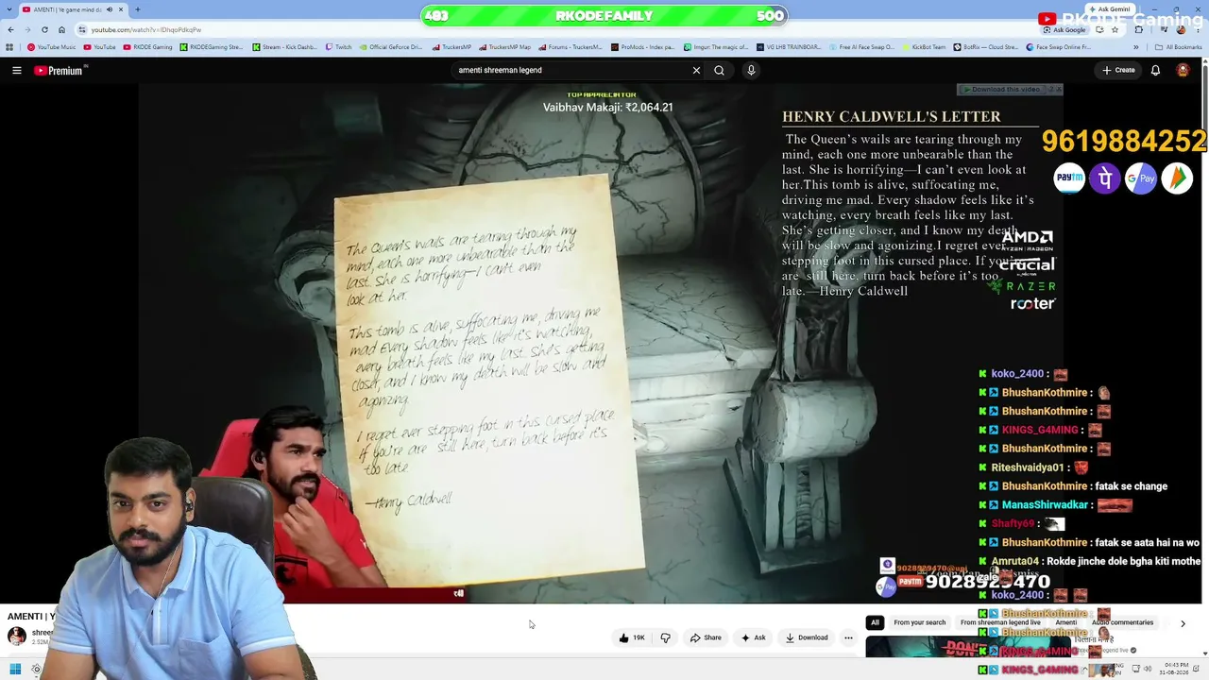Open the Official GeForce Drivers bookmark
Viewport: 1209px width, 680px height.
coord(390,47)
